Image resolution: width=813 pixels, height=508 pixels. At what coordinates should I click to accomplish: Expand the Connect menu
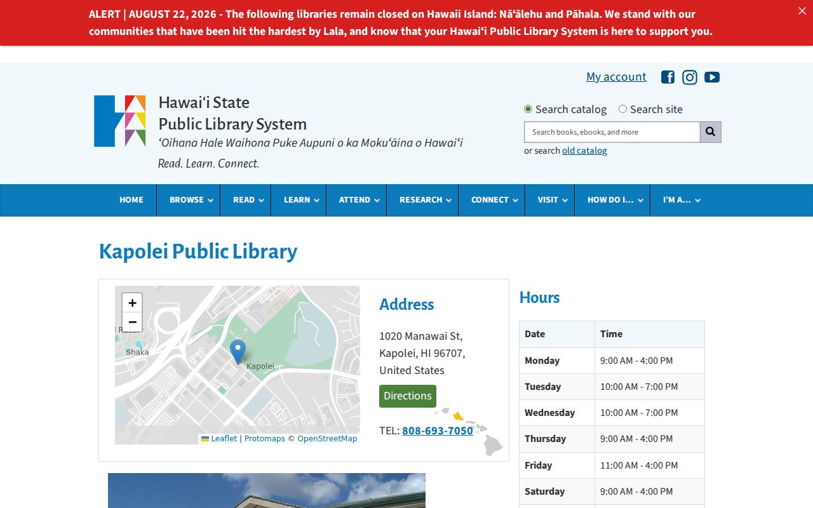click(x=492, y=200)
